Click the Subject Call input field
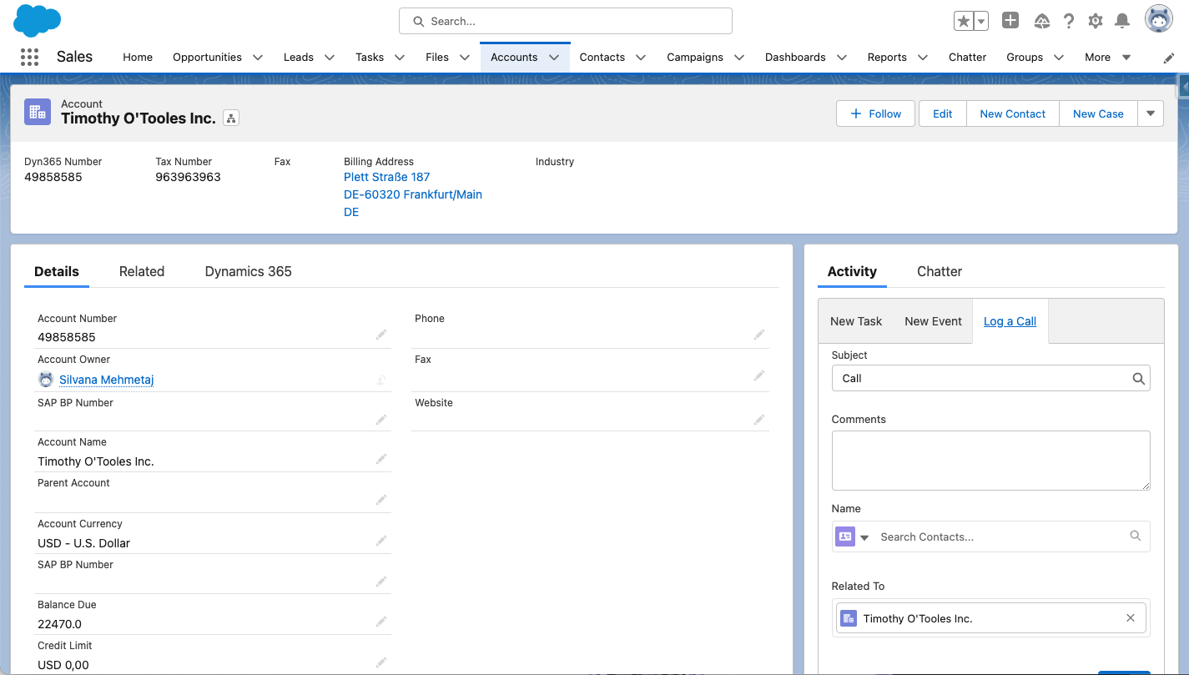This screenshot has width=1189, height=675. click(991, 378)
